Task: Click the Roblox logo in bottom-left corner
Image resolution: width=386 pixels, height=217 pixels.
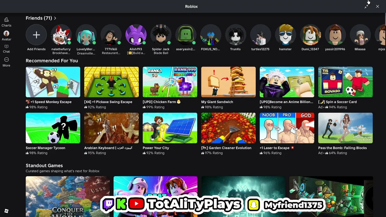Action: pyautogui.click(x=6, y=211)
